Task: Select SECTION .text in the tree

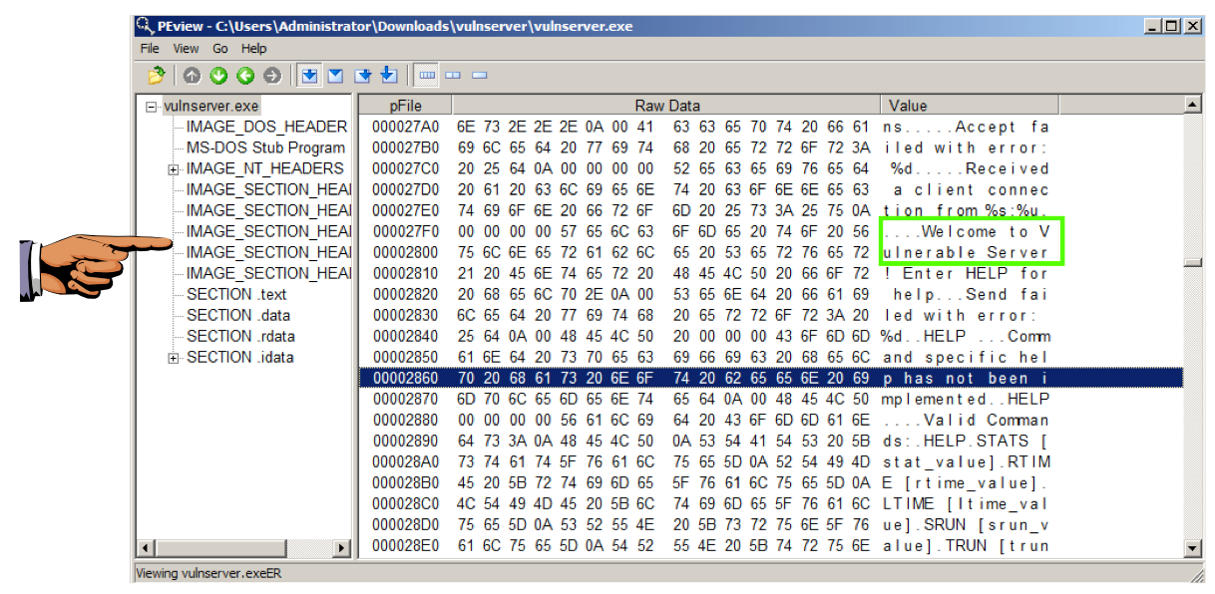Action: tap(236, 294)
